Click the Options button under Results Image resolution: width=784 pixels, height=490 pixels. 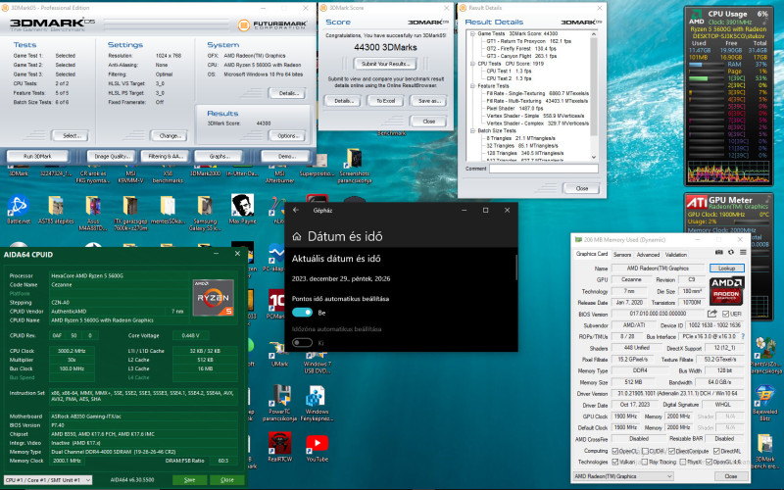tap(287, 135)
